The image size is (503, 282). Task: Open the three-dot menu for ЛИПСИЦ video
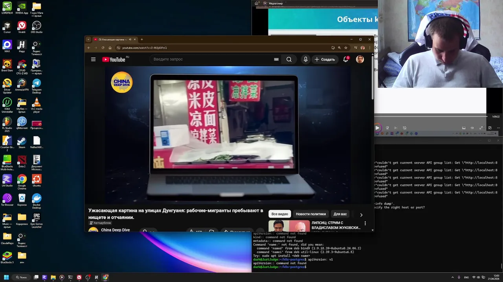pyautogui.click(x=365, y=223)
